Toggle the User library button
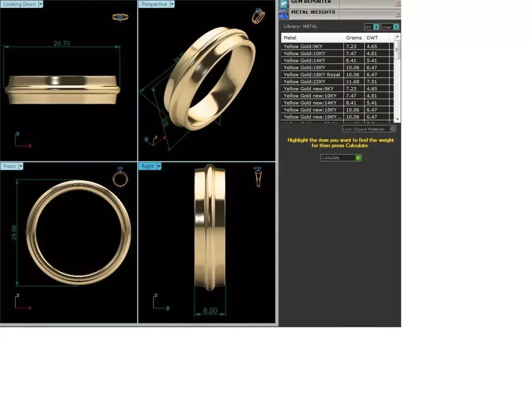 [x=386, y=27]
